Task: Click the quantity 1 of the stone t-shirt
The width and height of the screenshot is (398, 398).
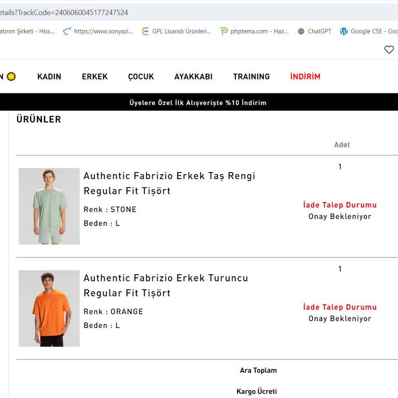Action: click(340, 166)
